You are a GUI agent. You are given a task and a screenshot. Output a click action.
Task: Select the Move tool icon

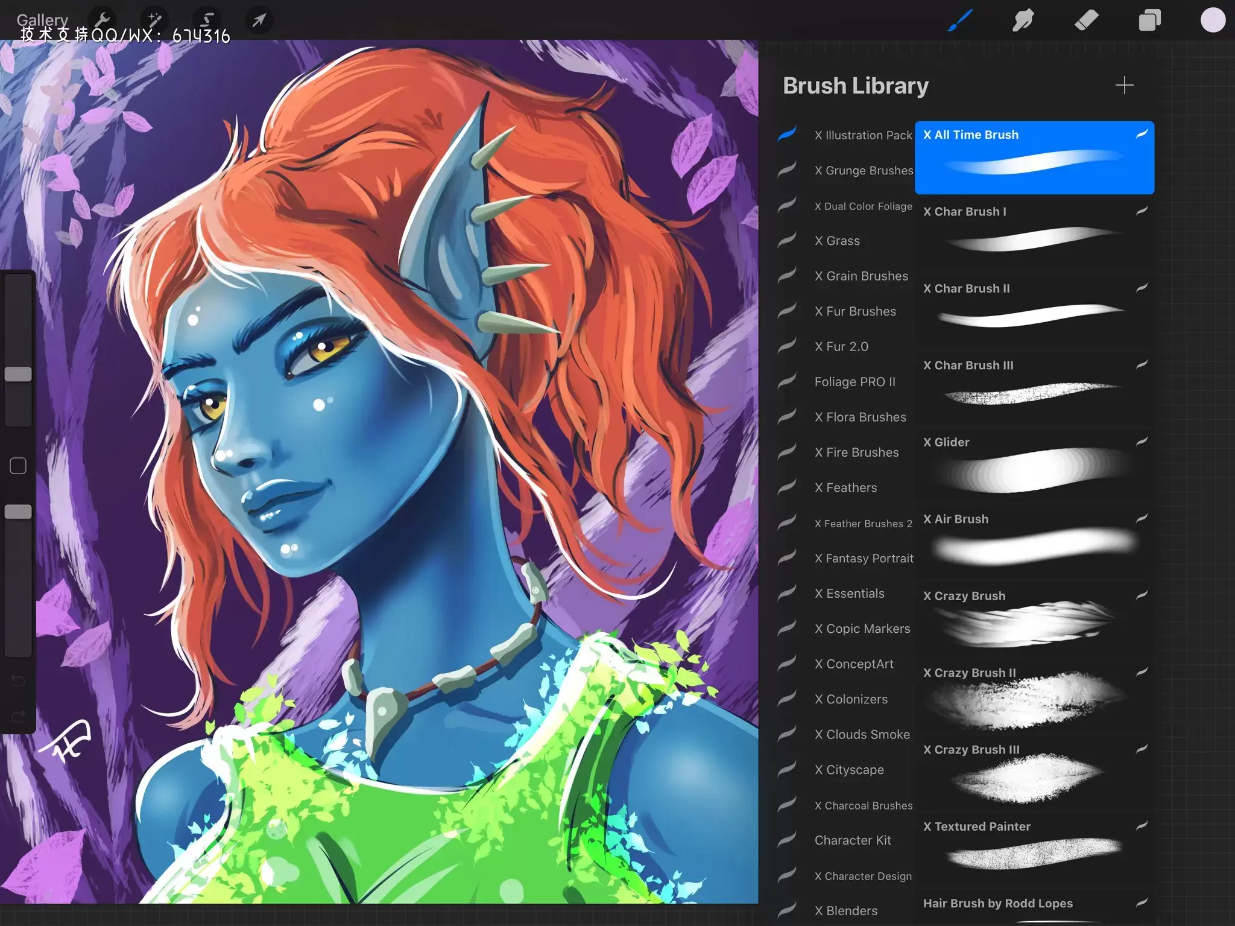[x=257, y=19]
